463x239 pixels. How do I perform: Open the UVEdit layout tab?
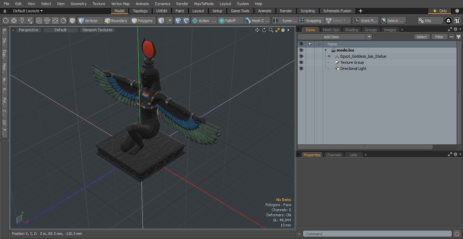161,11
